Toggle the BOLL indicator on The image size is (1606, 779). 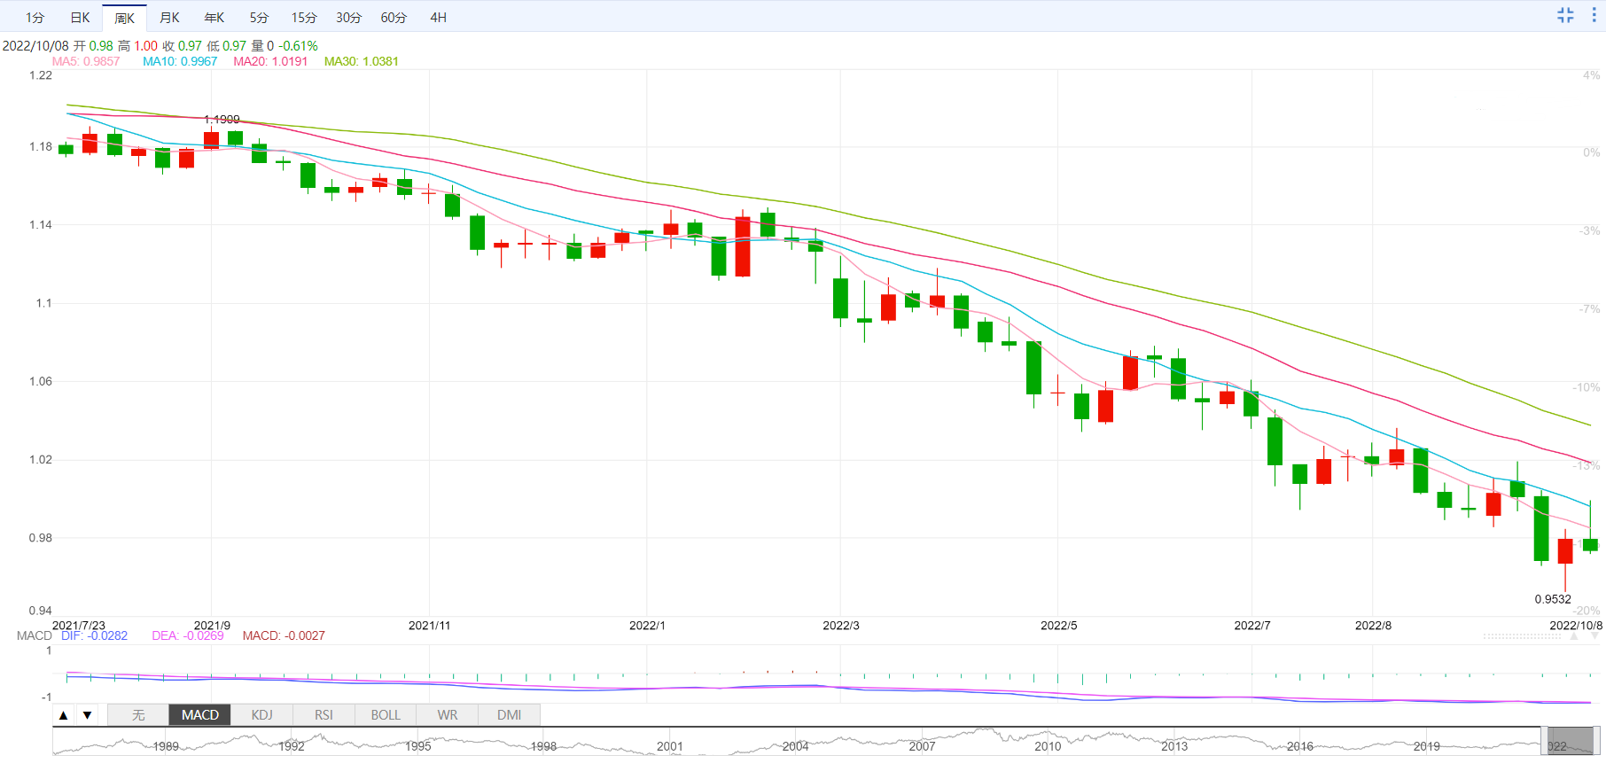point(386,715)
